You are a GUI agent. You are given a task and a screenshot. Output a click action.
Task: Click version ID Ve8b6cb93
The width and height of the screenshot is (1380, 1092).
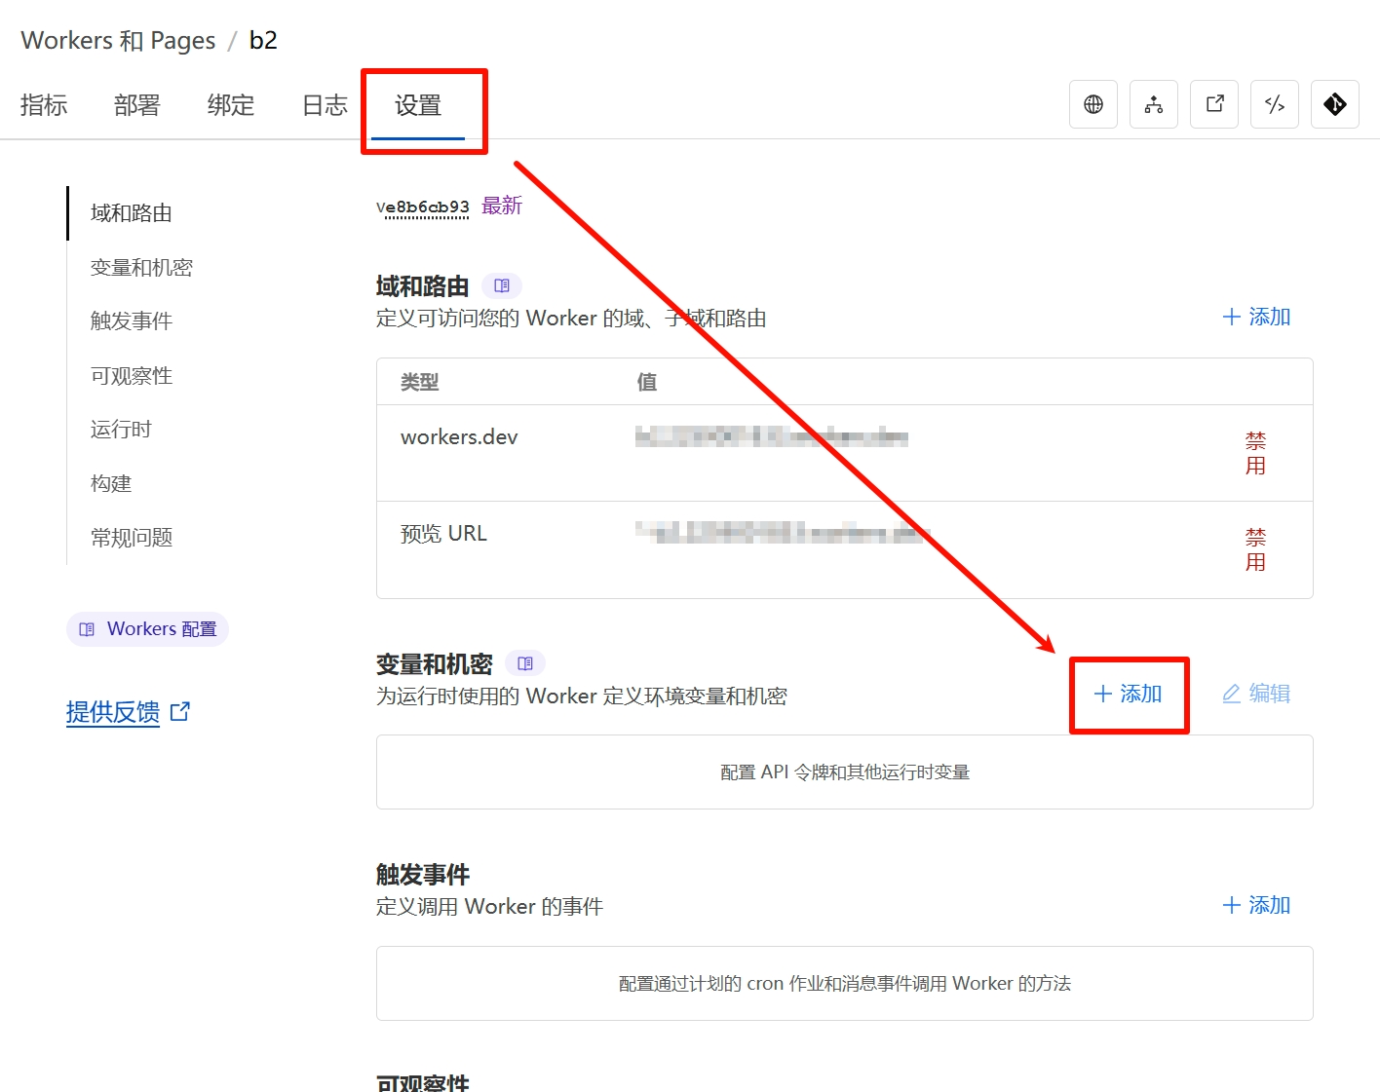point(423,207)
